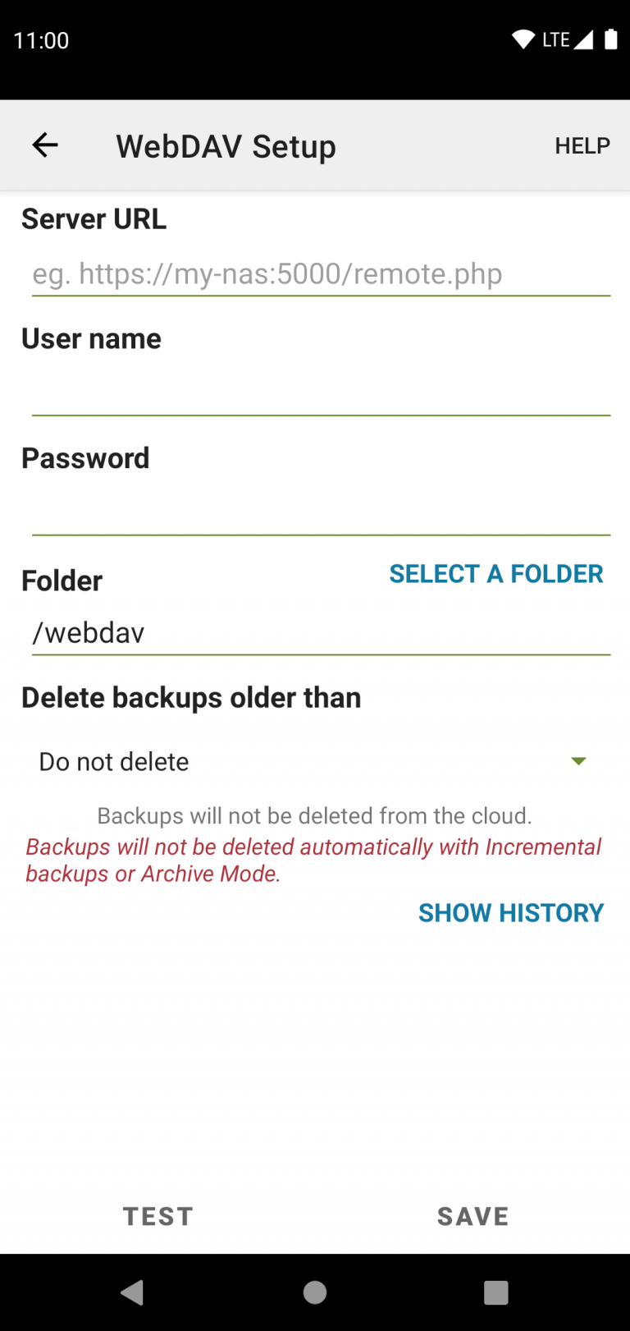Tap the battery status icon
Image resolution: width=630 pixels, height=1331 pixels.
pos(611,39)
